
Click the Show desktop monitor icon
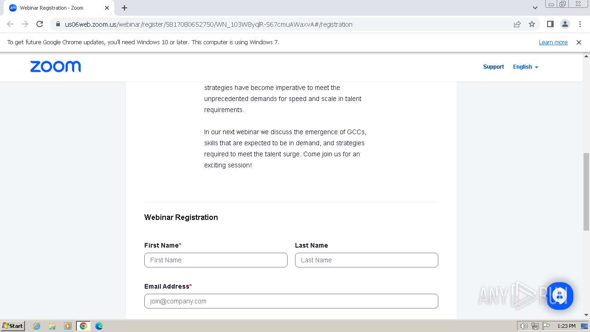[x=584, y=326]
